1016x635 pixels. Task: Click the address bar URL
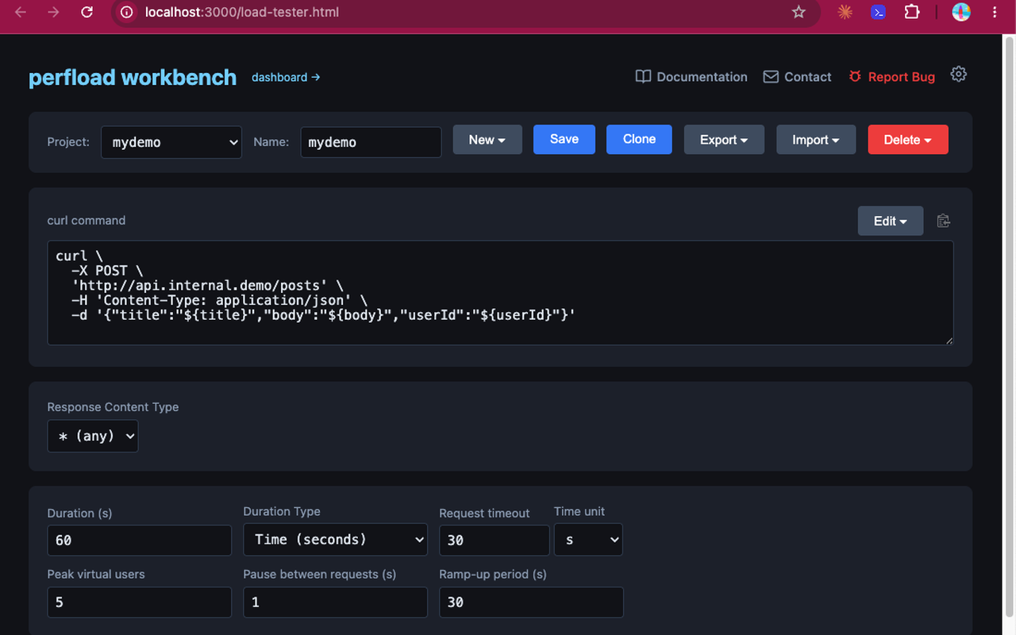(x=242, y=13)
